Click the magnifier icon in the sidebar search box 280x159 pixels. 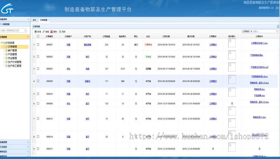point(26,31)
